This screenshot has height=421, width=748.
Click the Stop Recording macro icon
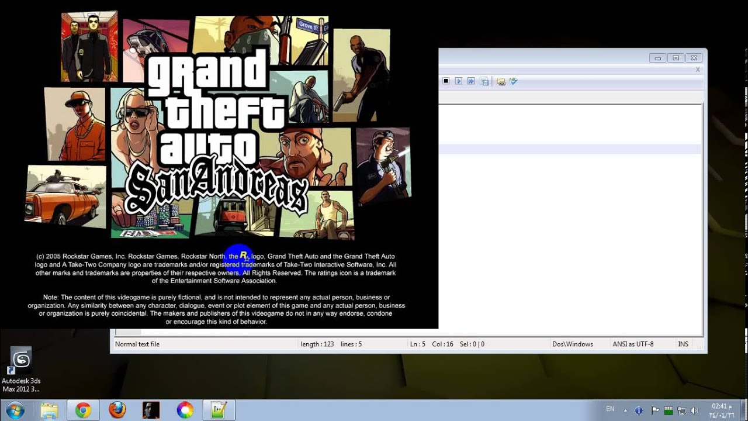coord(446,81)
